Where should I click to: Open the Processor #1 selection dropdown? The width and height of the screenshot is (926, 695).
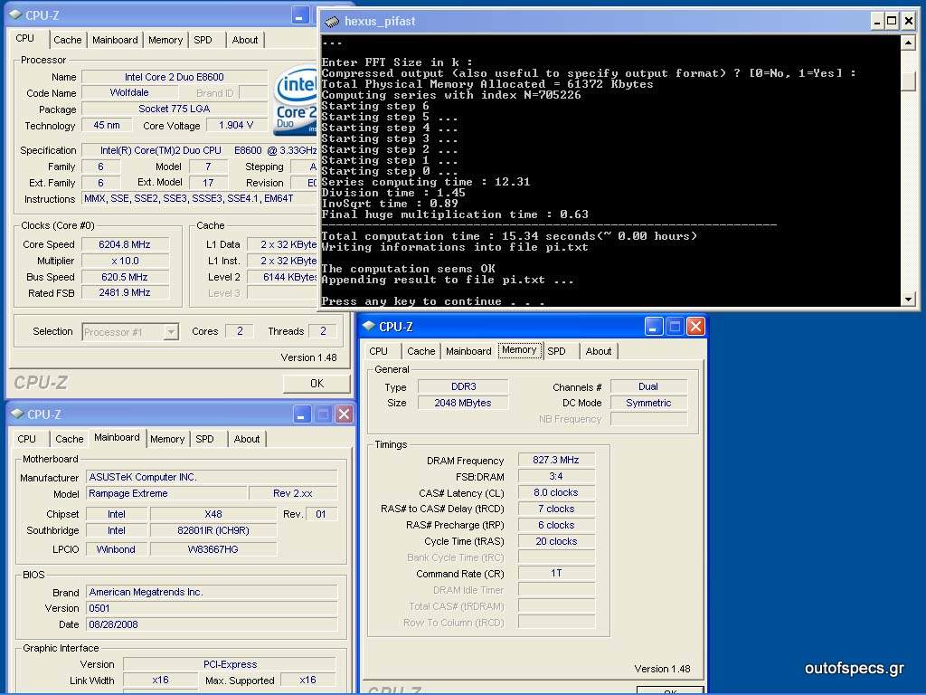click(x=171, y=332)
